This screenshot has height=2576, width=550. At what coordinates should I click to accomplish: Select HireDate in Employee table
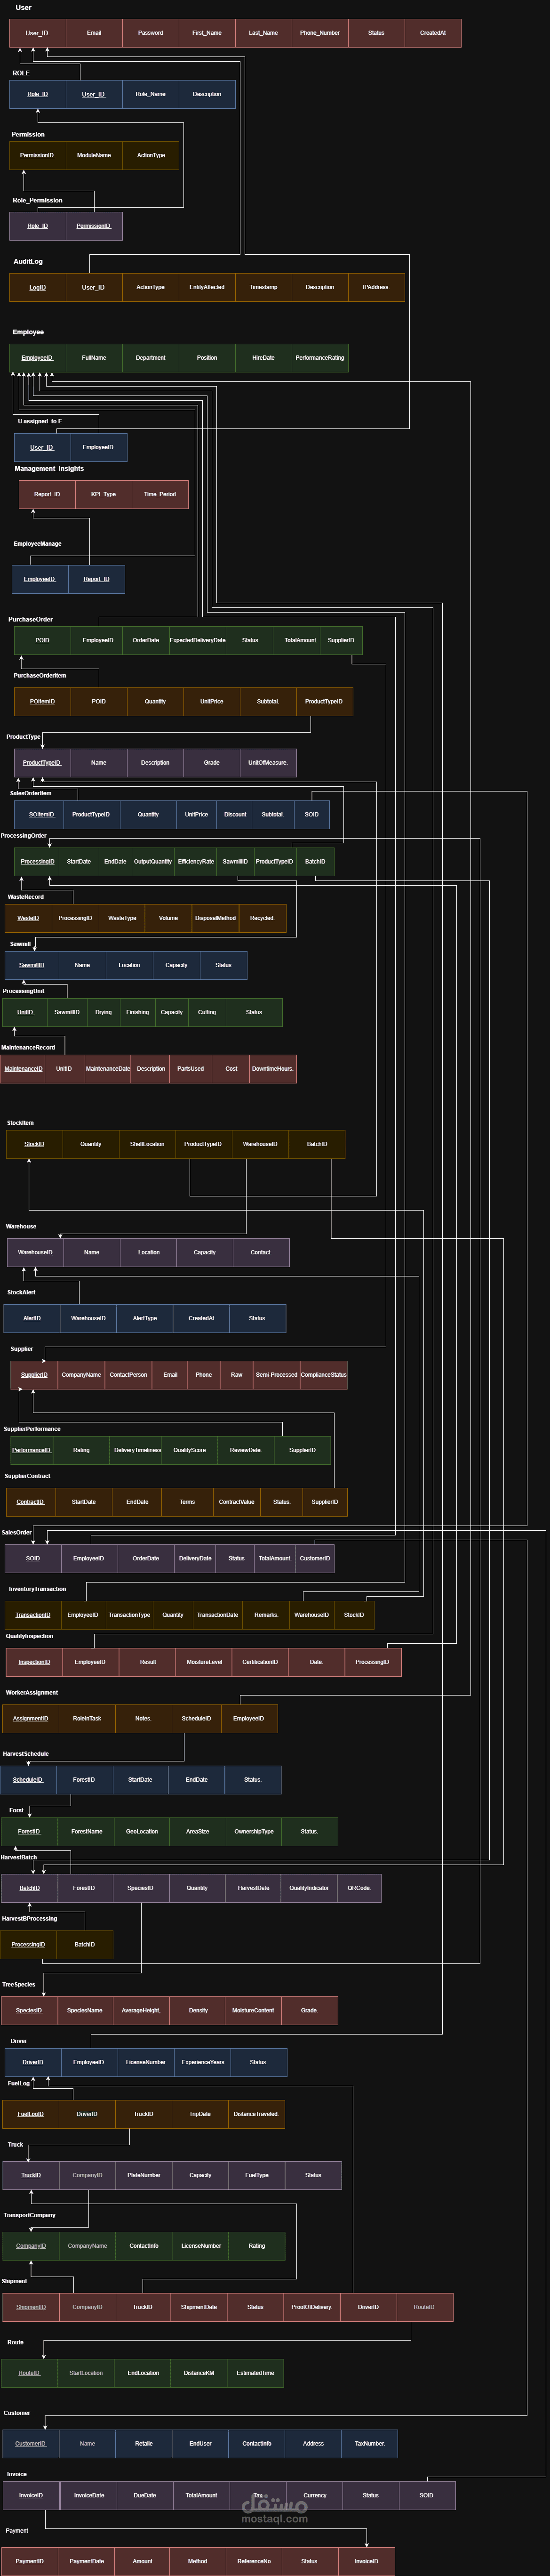tap(263, 358)
